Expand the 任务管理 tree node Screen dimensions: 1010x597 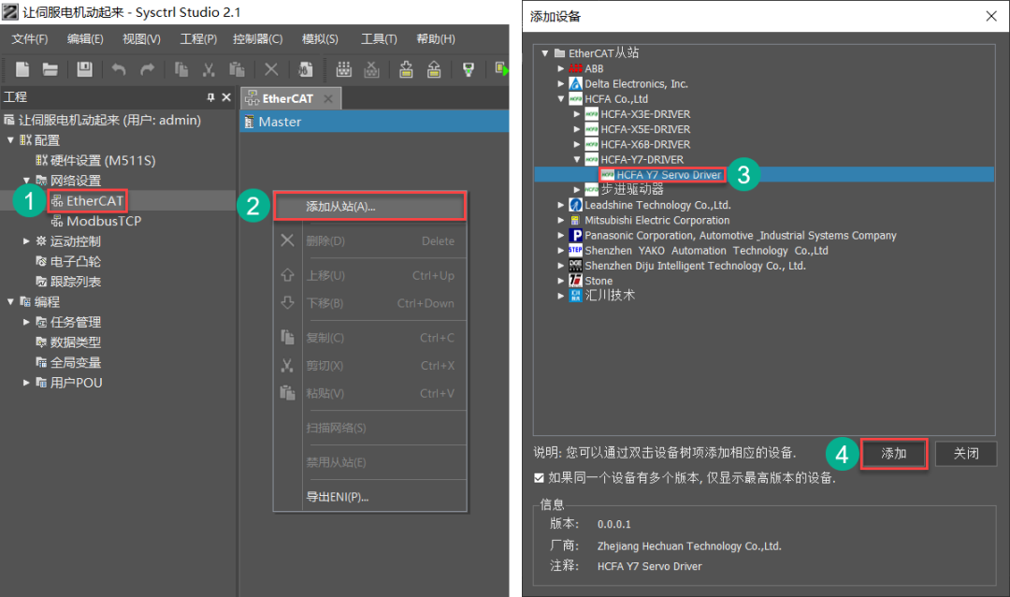point(26,322)
